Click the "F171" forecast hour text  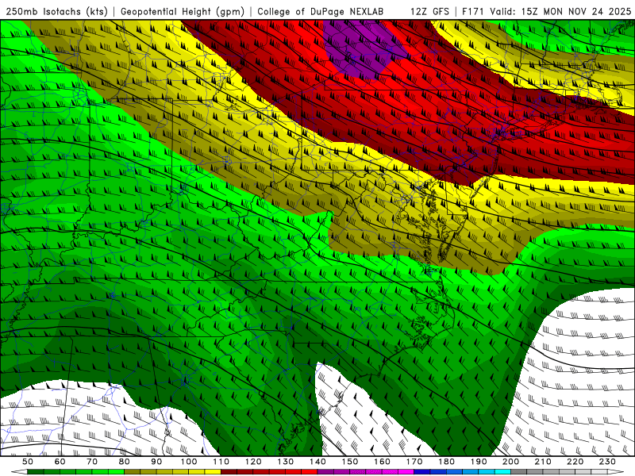pyautogui.click(x=473, y=11)
